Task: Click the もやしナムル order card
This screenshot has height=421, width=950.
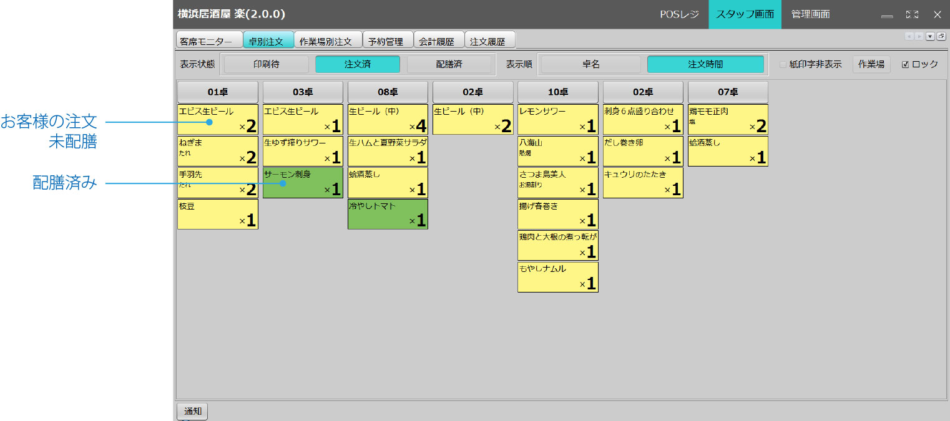Action: [x=558, y=277]
